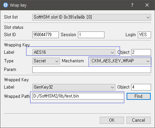Click the Session input field
The image size is (155, 128).
91,35
